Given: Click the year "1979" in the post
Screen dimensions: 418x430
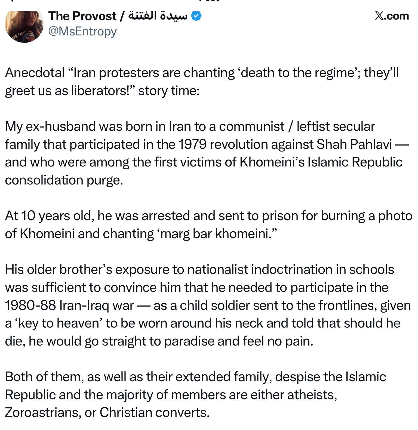Looking at the screenshot, I should click(x=192, y=144).
